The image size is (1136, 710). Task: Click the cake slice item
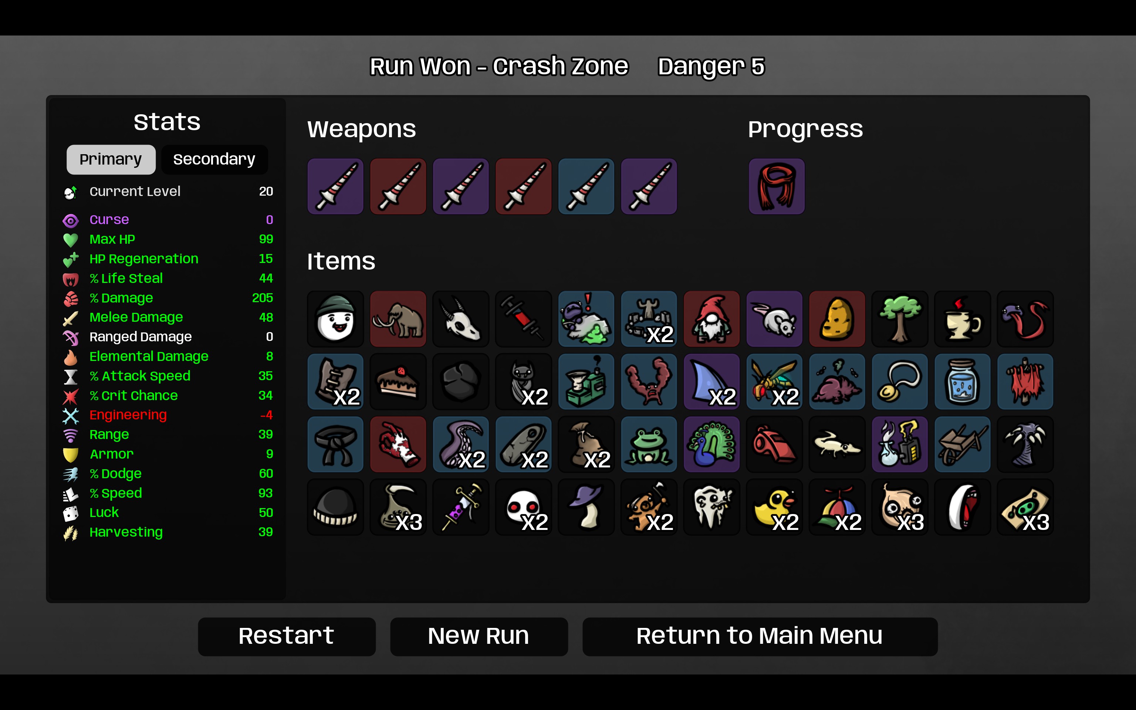coord(398,382)
